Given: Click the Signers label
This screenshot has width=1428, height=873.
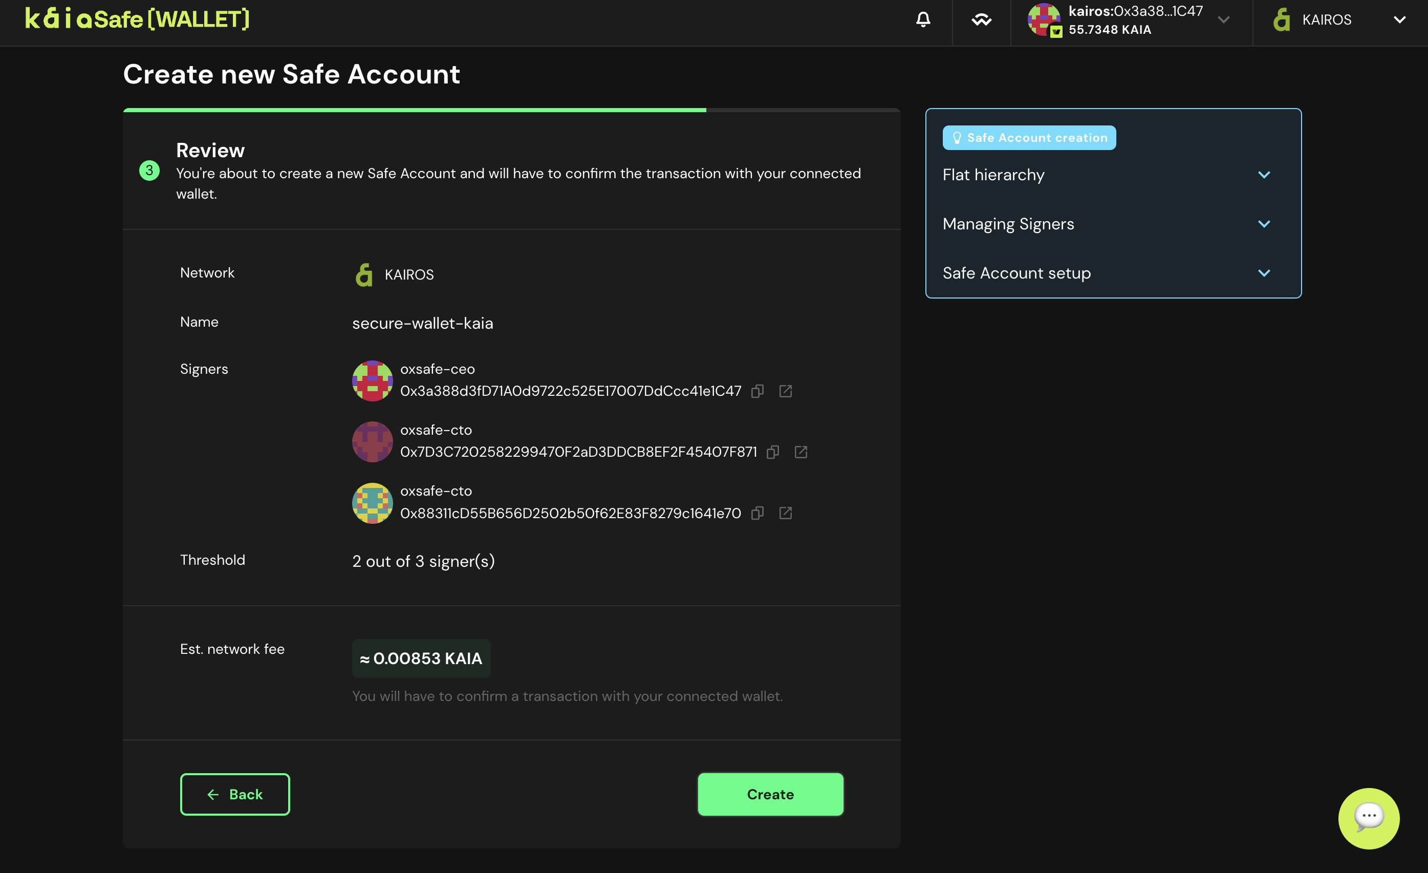Looking at the screenshot, I should pyautogui.click(x=204, y=369).
